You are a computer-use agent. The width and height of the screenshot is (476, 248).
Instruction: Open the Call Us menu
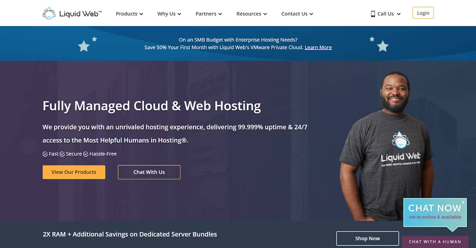point(386,14)
